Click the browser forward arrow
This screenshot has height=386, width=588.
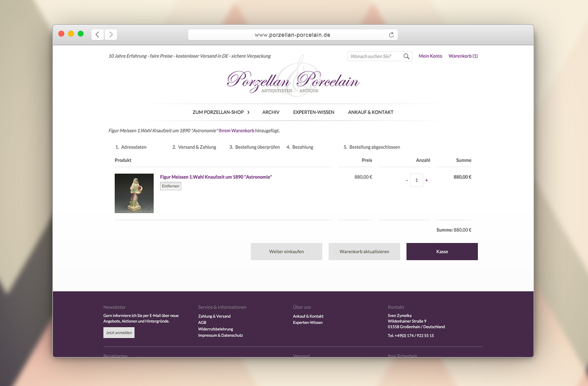point(111,35)
